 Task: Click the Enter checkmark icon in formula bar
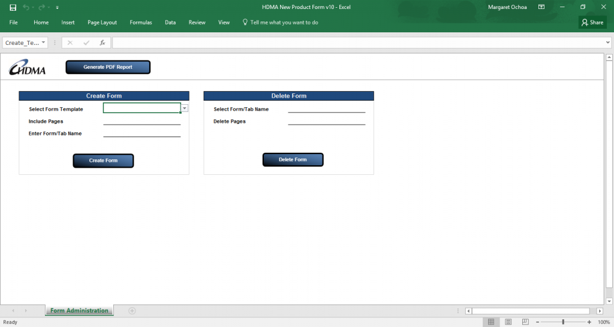86,43
